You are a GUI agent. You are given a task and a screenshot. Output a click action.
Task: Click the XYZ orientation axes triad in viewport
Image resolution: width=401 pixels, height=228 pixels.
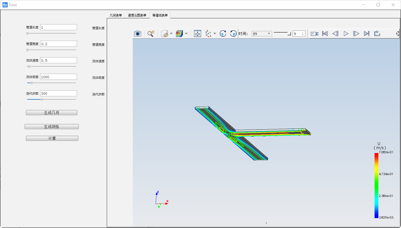coord(162,200)
